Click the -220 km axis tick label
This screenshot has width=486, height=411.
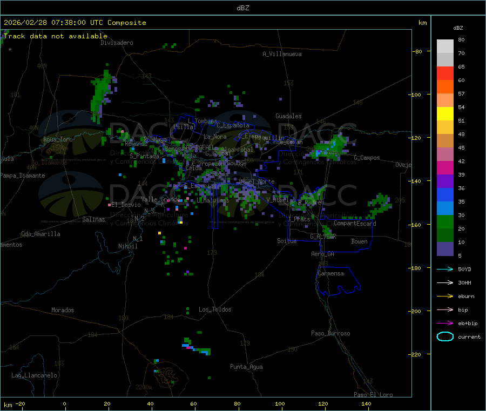[416, 354]
